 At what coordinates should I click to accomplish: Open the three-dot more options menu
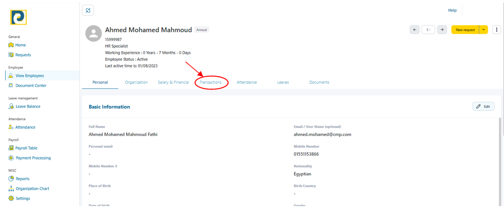coord(496,30)
